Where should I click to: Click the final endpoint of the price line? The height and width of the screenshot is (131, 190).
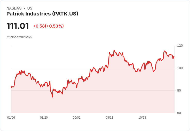pyautogui.click(x=174, y=56)
